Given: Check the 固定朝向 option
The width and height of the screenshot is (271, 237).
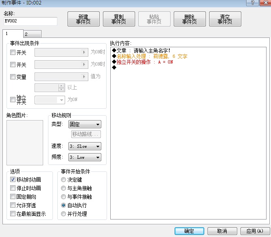Looking at the screenshot, I should (x=13, y=197).
